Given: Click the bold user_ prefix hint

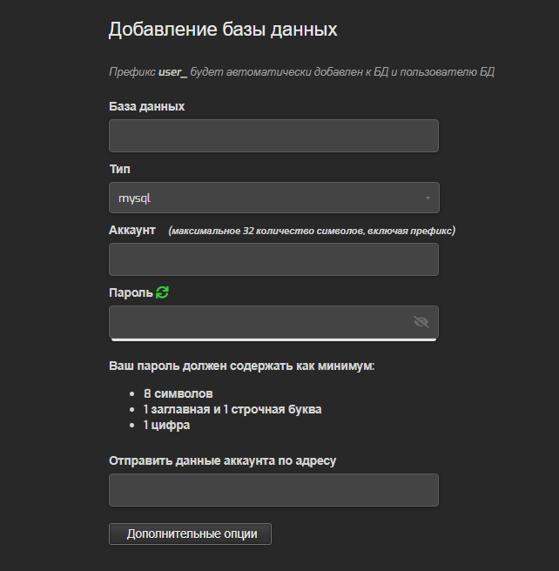Looking at the screenshot, I should (x=172, y=72).
